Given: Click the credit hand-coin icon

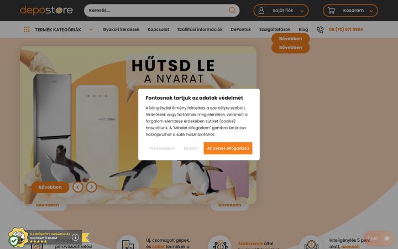Looking at the screenshot, I should tap(311, 244).
